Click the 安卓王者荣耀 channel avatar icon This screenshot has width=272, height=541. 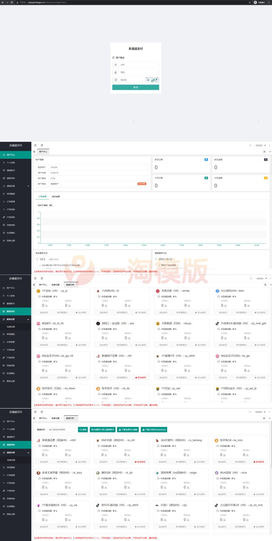pyautogui.click(x=38, y=473)
